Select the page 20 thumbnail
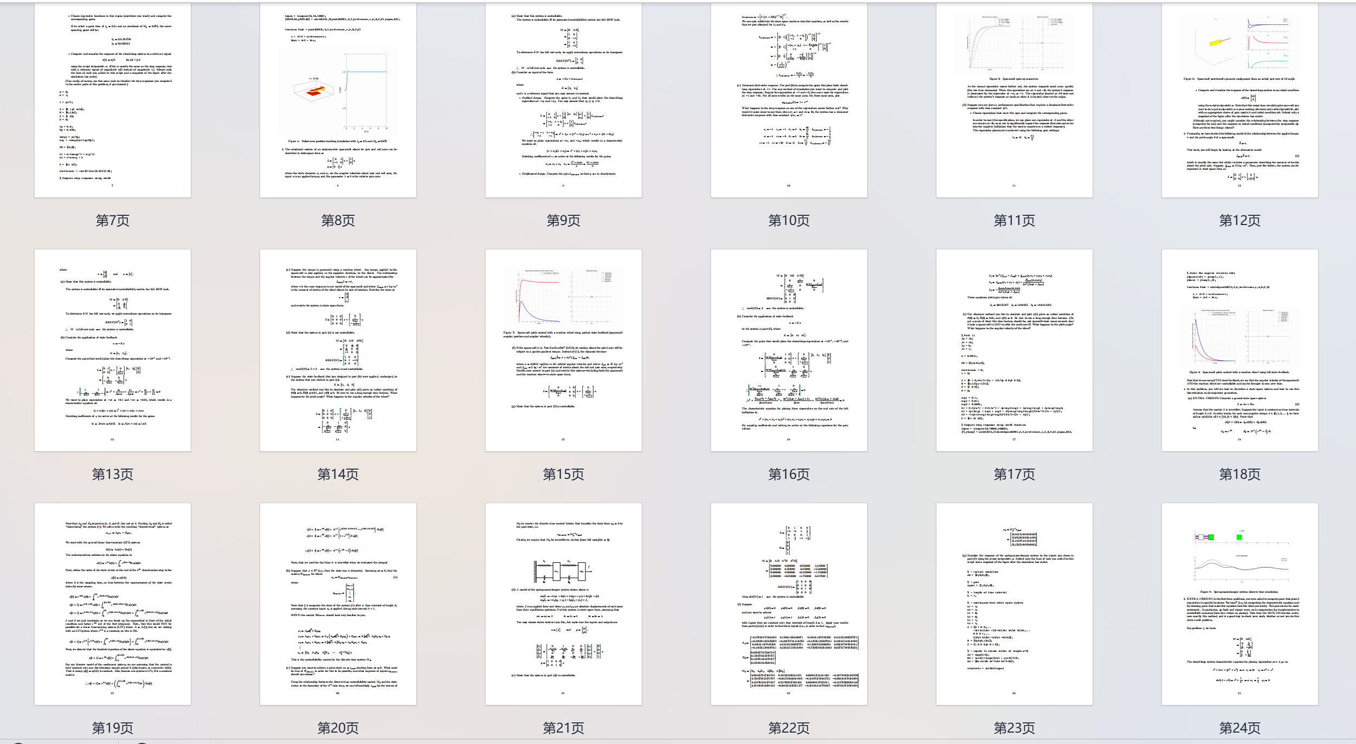The height and width of the screenshot is (744, 1356). 338,604
